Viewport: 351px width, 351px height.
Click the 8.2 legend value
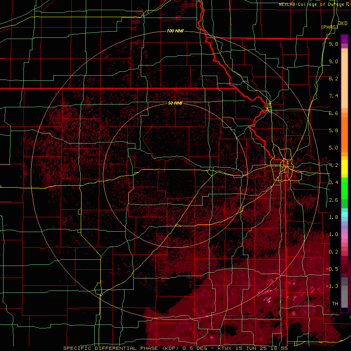pos(333,78)
